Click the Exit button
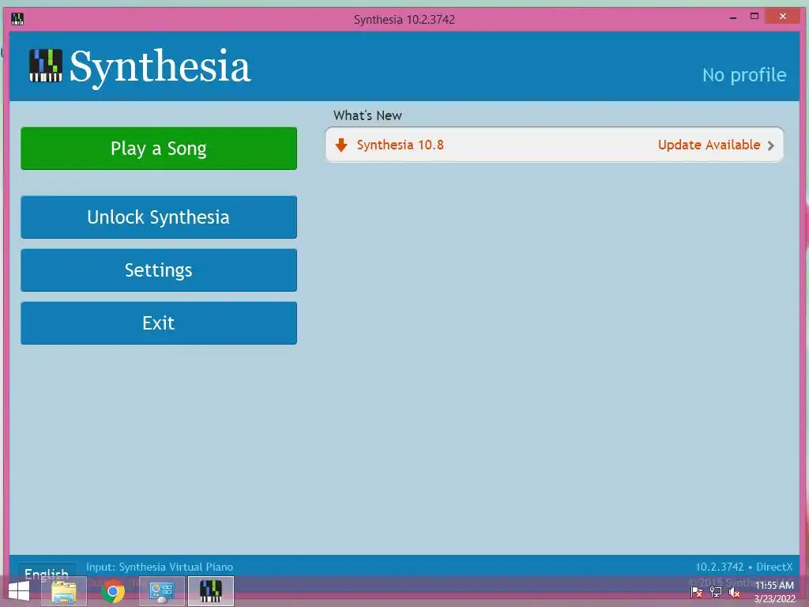The height and width of the screenshot is (607, 809). tap(158, 323)
